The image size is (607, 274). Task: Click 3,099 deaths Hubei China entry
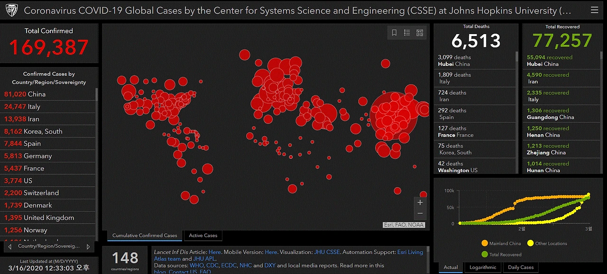(475, 60)
